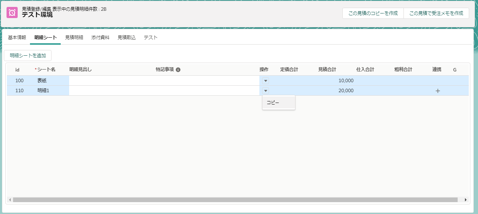Open the 操作 dropdown for row 表紙
Screen dimensions: 478x214
point(266,81)
